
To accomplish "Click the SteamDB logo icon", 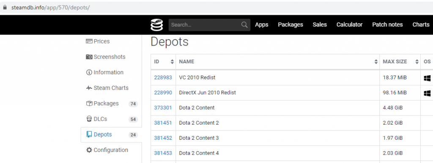I will click(156, 25).
